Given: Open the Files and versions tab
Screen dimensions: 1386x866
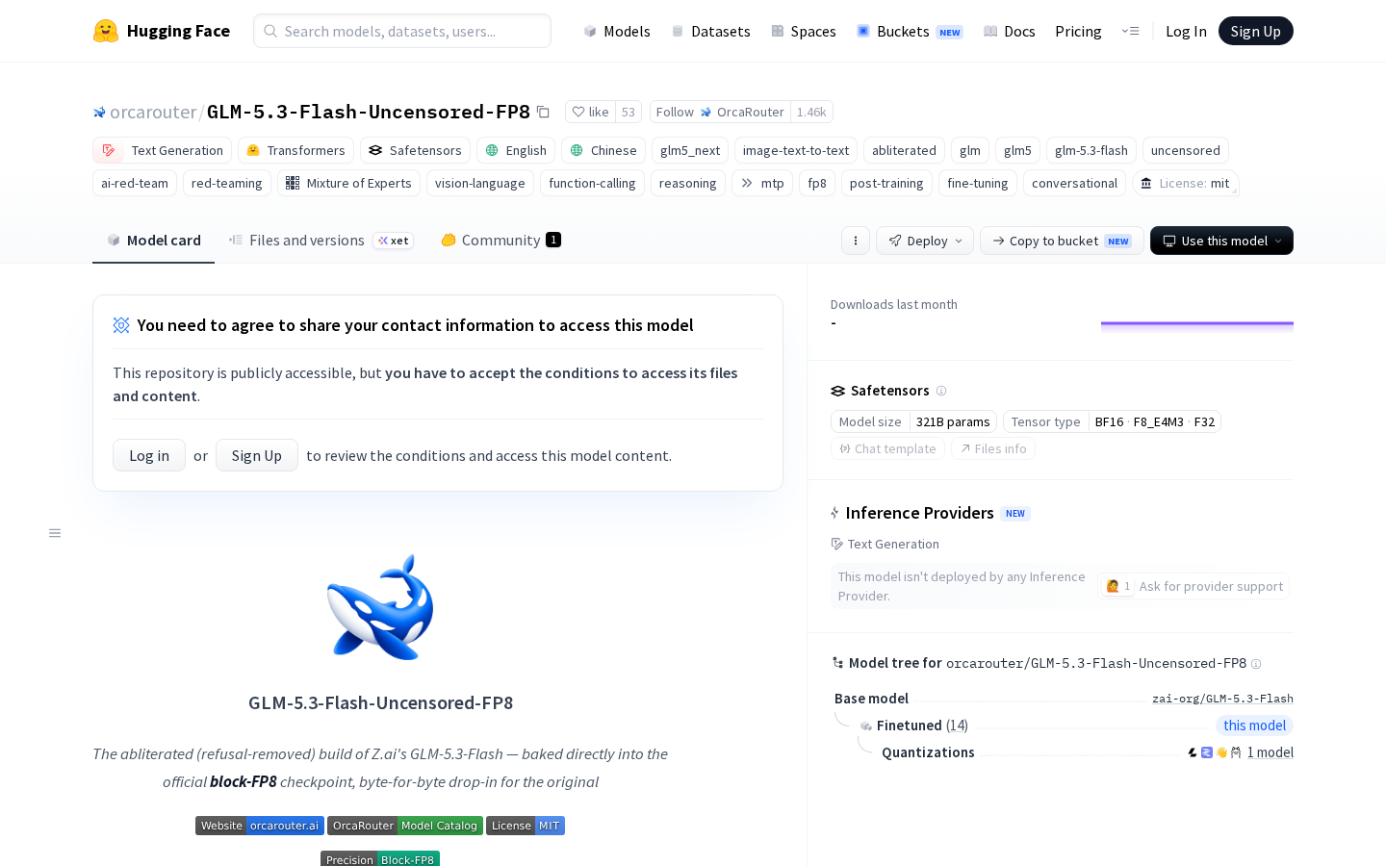Looking at the screenshot, I should [321, 241].
